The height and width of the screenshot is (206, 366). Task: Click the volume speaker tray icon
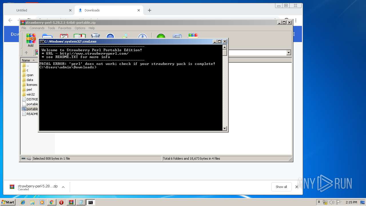[x=332, y=202]
